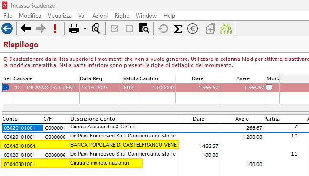
Task: Uncheck the Sel. checkbox for INCASSO DA CLIENTI
Action: [6, 88]
